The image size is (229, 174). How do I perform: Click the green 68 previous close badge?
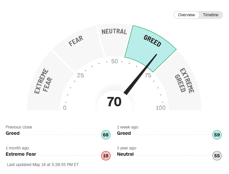click(x=106, y=135)
